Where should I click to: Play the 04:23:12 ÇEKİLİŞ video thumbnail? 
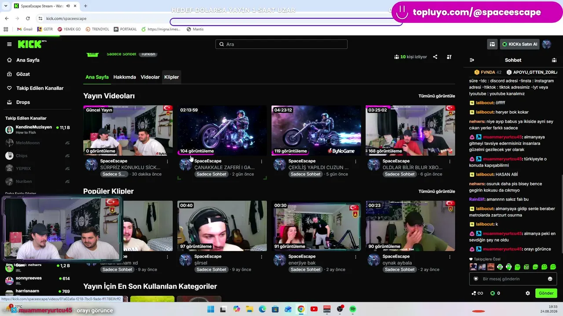coord(316,130)
